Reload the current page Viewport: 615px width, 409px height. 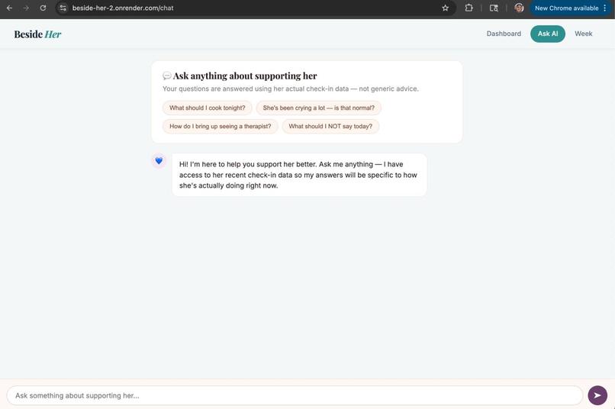[43, 8]
